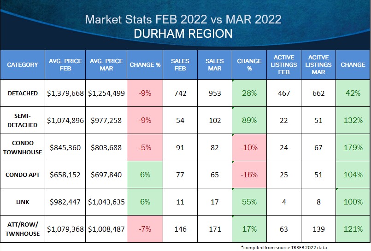Select the $977,258 Semi-Detached March price
The height and width of the screenshot is (251, 371).
click(x=106, y=120)
